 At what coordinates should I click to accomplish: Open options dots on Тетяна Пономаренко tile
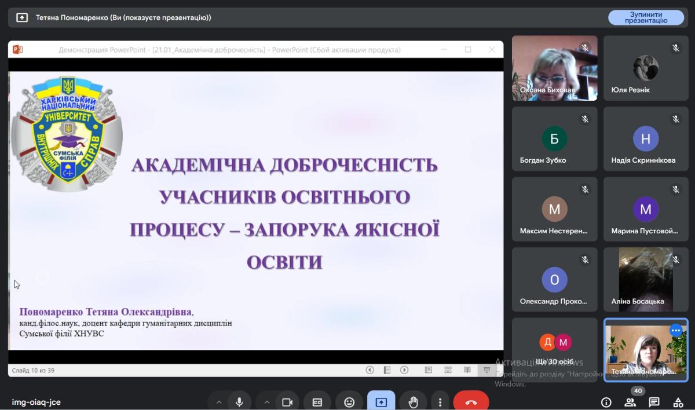pyautogui.click(x=676, y=331)
